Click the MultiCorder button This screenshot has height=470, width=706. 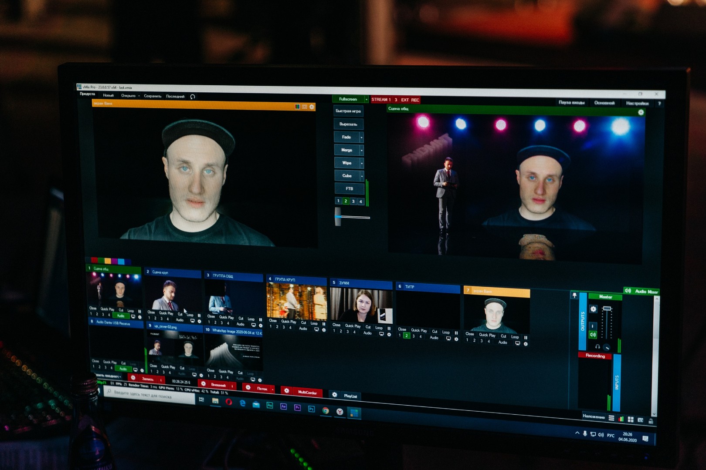[x=307, y=393]
